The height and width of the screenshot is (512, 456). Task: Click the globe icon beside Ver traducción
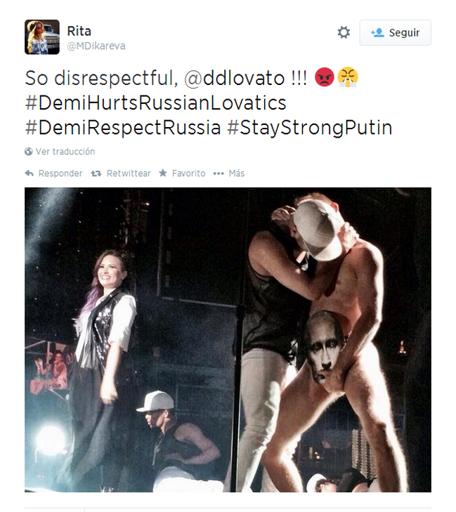coord(29,152)
